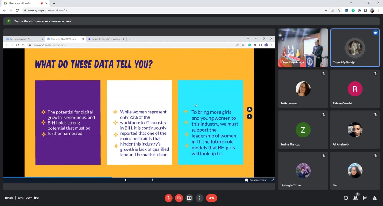Unmute the microphone in the call bar
This screenshot has width=383, height=206.
click(168, 198)
